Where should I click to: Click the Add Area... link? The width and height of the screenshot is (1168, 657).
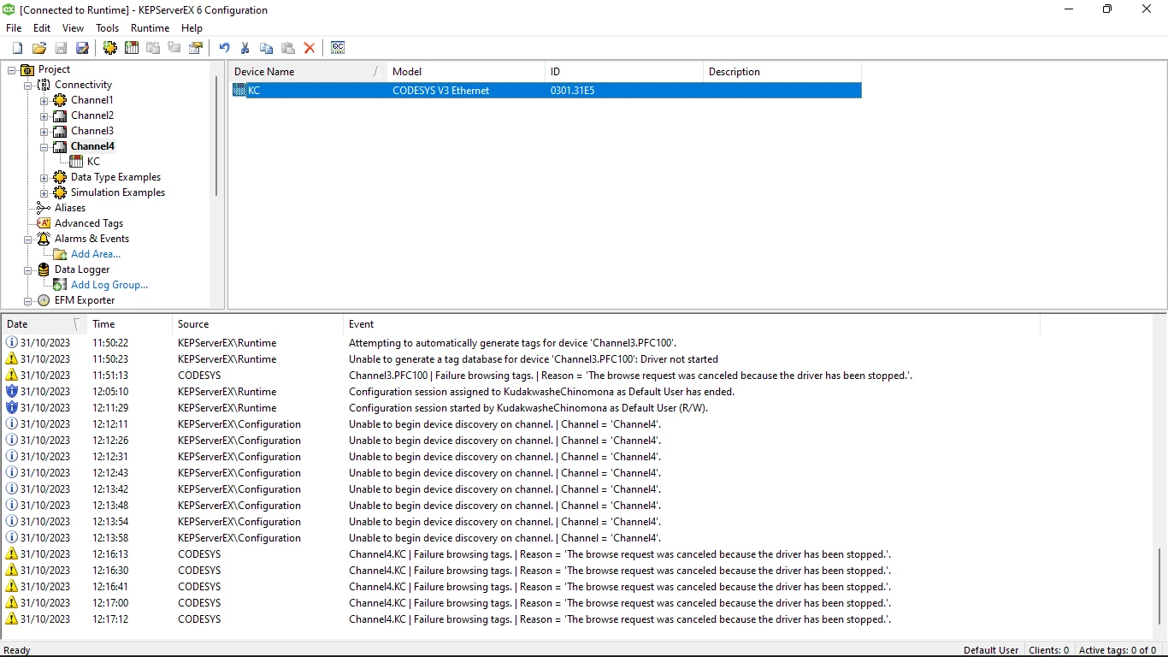coord(96,254)
